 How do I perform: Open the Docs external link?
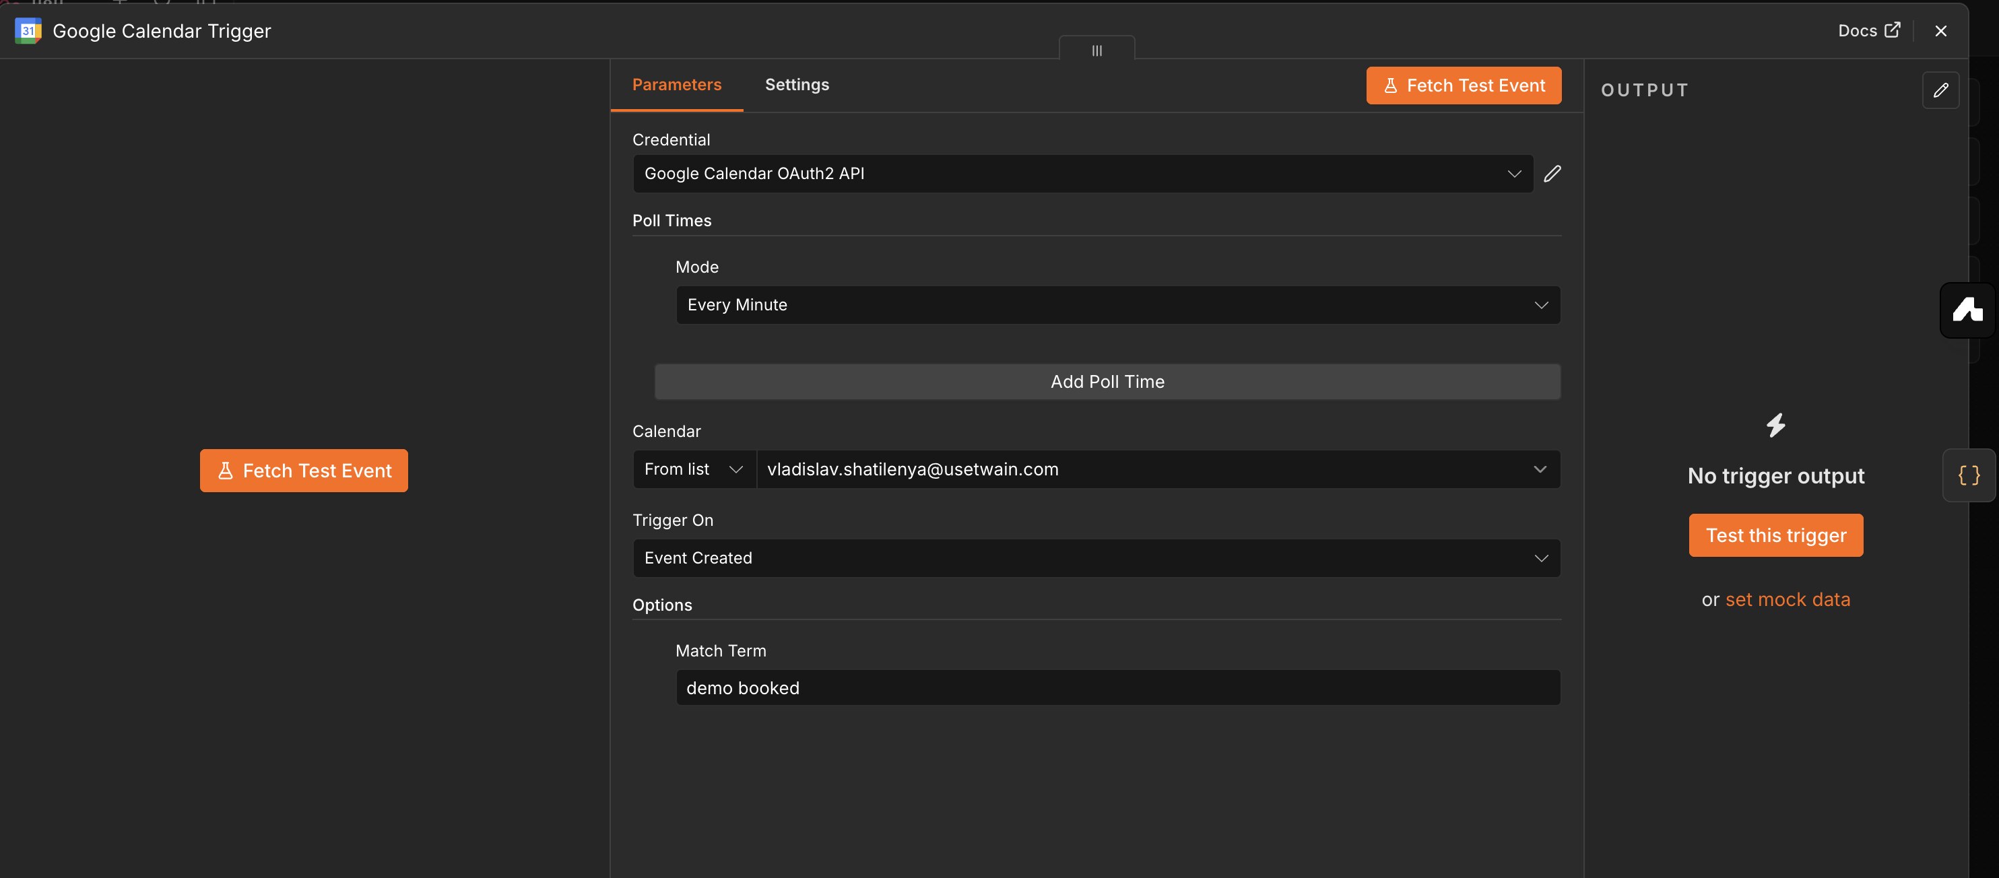point(1868,30)
